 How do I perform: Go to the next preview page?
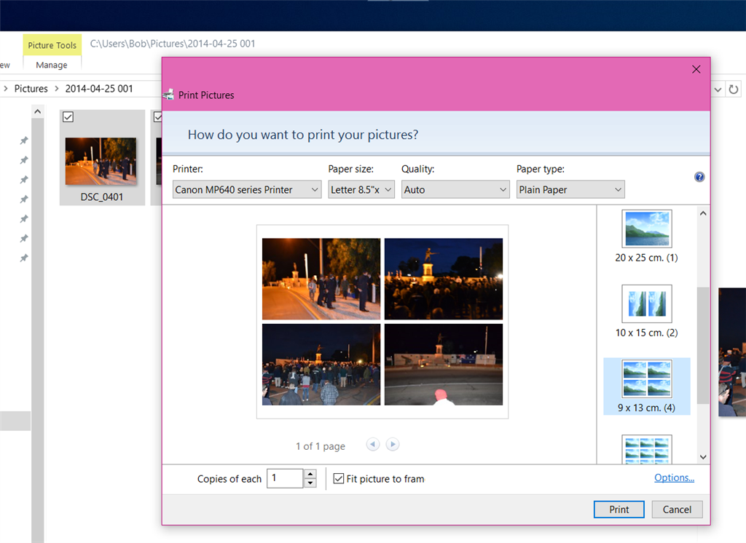point(393,444)
